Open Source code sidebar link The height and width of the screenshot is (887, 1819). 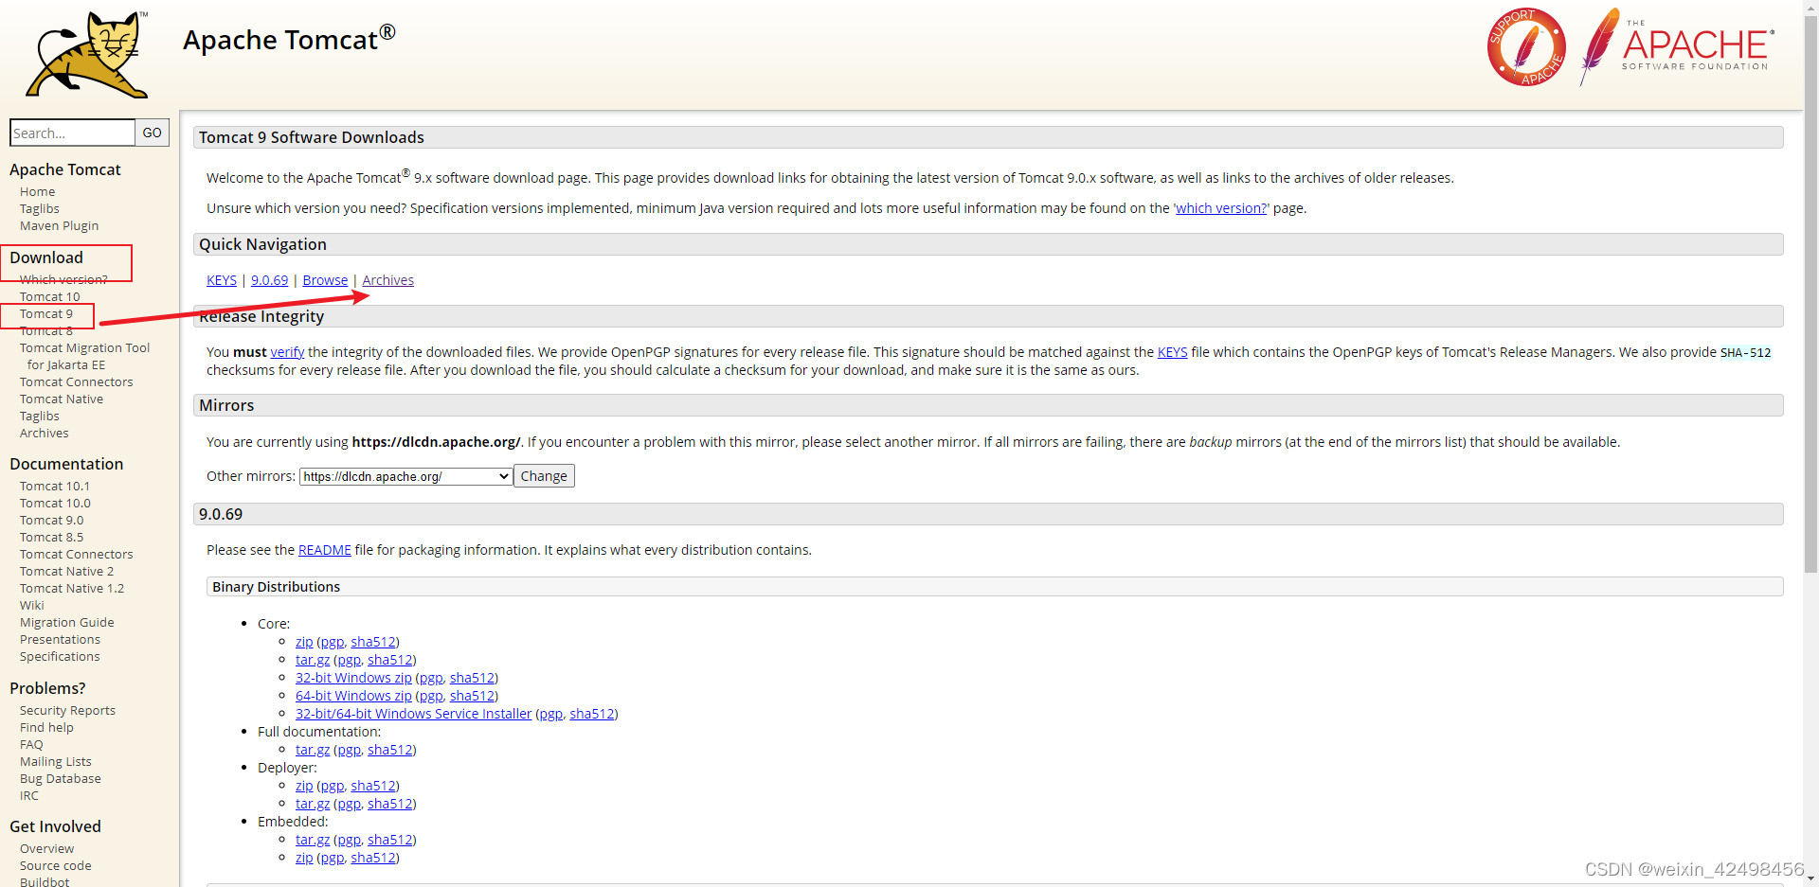coord(56,865)
